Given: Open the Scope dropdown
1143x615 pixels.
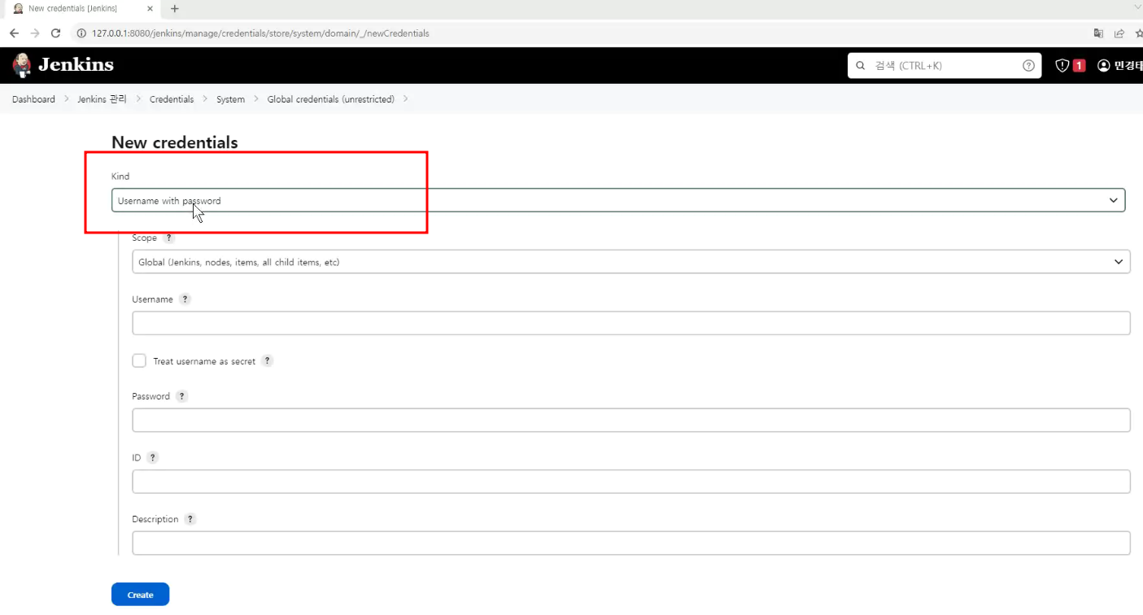Looking at the screenshot, I should [631, 262].
